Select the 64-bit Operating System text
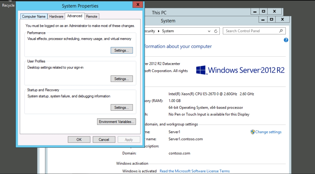 pyautogui.click(x=206, y=108)
